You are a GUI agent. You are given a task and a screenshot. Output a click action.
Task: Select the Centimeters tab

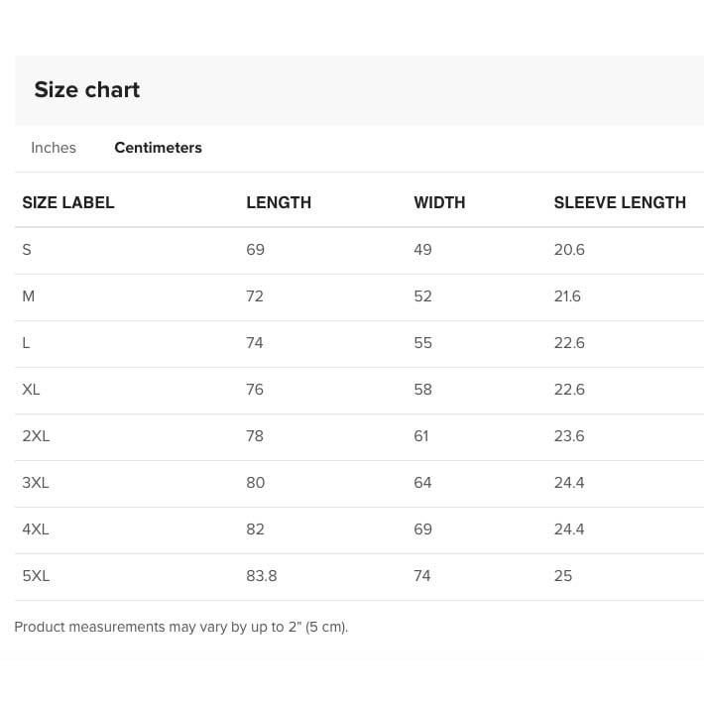point(158,148)
